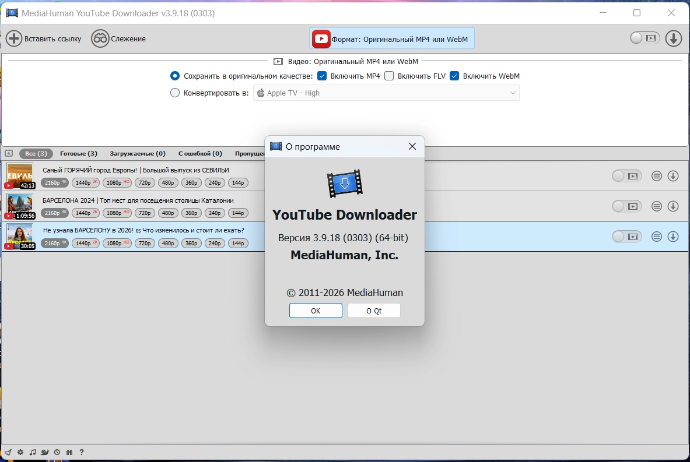Open the options menu icon of БАРСЕЛОНА 2024 row
The width and height of the screenshot is (690, 462).
point(657,206)
